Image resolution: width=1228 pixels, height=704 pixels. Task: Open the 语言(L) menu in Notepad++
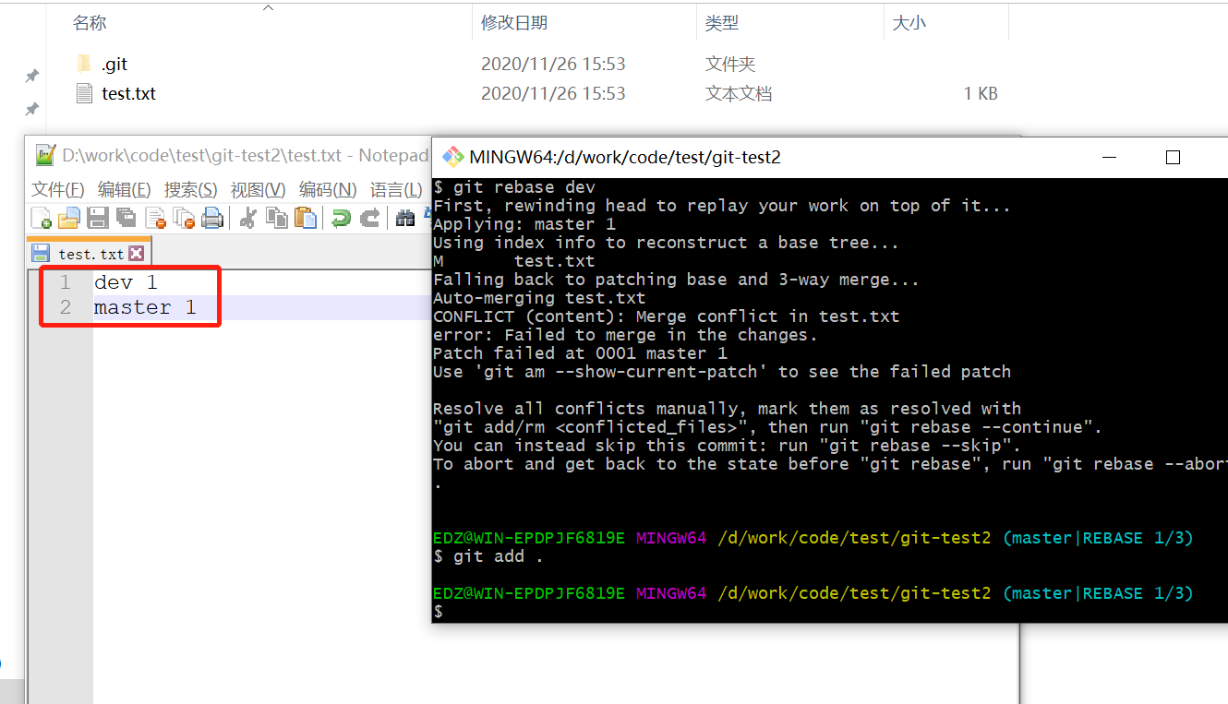tap(396, 189)
